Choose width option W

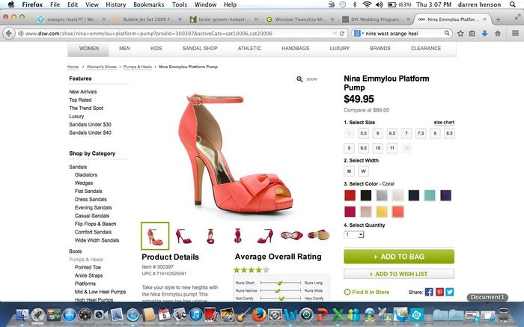364,171
